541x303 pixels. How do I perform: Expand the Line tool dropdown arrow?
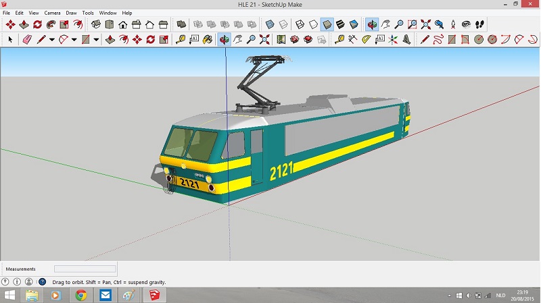[x=51, y=40]
